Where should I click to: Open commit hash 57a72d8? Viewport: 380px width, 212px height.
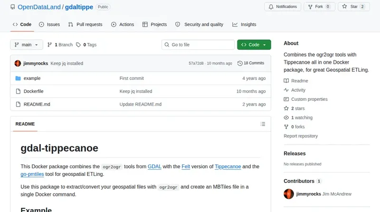coord(196,63)
